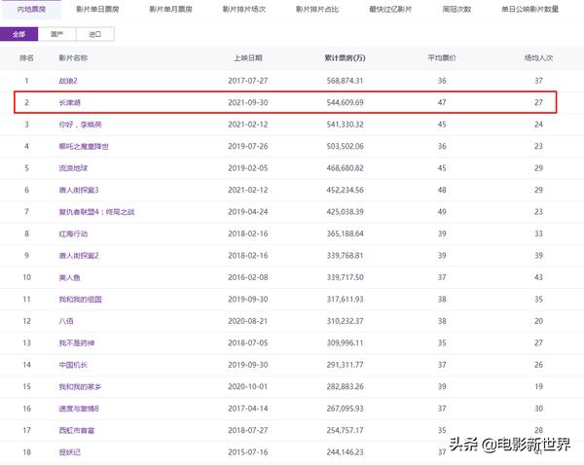
Task: Click the box office value 503,502.06
Action: 345,146
